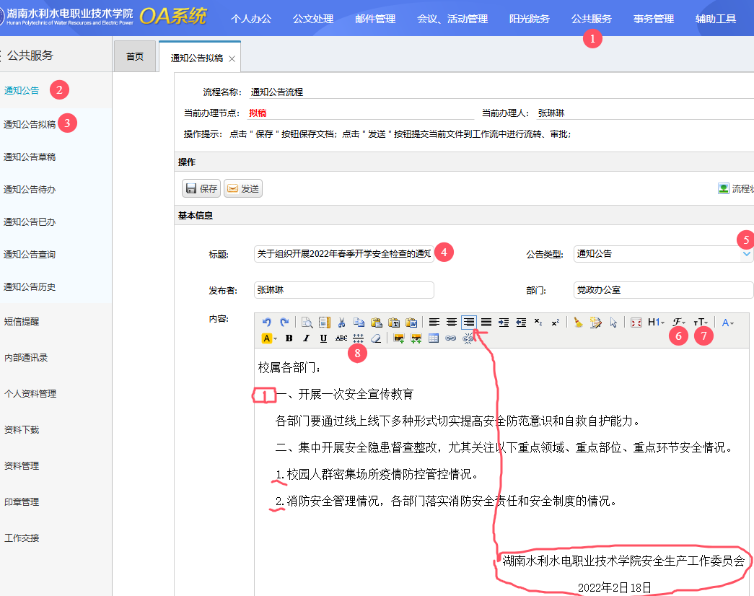
Task: Click the broom clear-formatting icon
Action: (578, 323)
